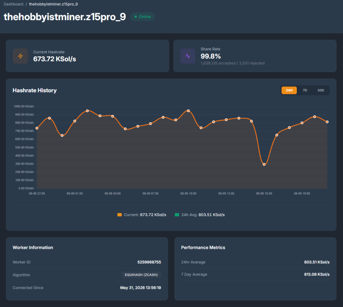
Task: Switch to the 7D range tab
Action: click(x=305, y=90)
